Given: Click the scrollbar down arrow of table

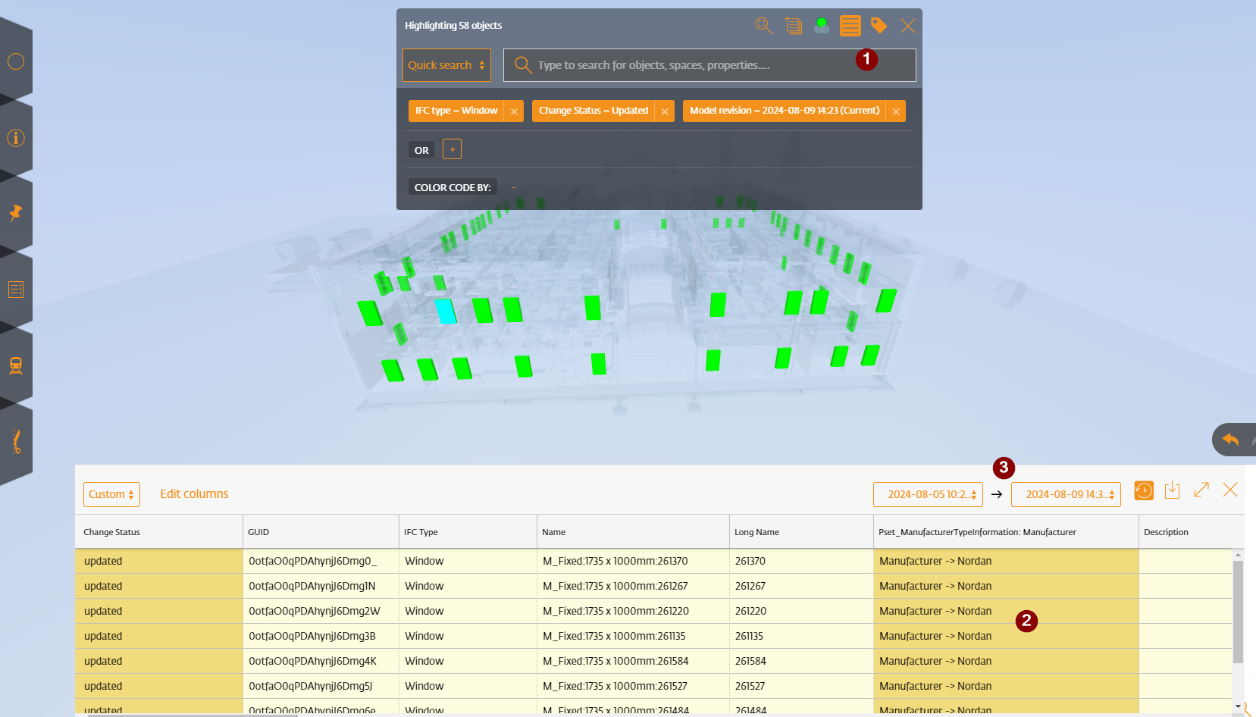Looking at the screenshot, I should pyautogui.click(x=1238, y=706).
